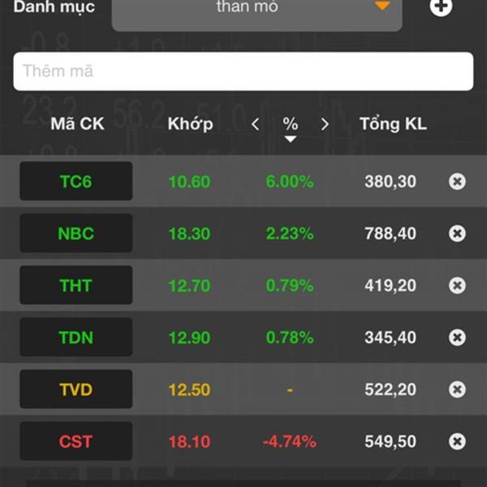The height and width of the screenshot is (487, 487).
Task: Switch to previous column with left chevron
Action: tap(256, 124)
